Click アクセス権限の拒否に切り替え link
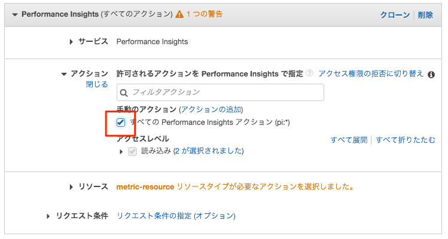The width and height of the screenshot is (448, 239). pyautogui.click(x=371, y=73)
